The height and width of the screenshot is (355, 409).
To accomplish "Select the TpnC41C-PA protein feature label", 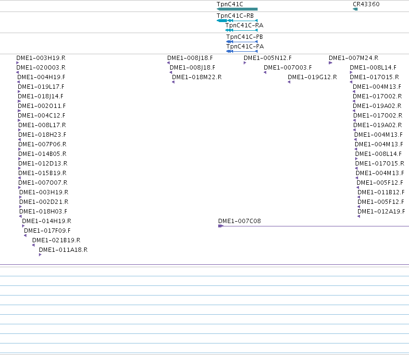I will (x=245, y=47).
